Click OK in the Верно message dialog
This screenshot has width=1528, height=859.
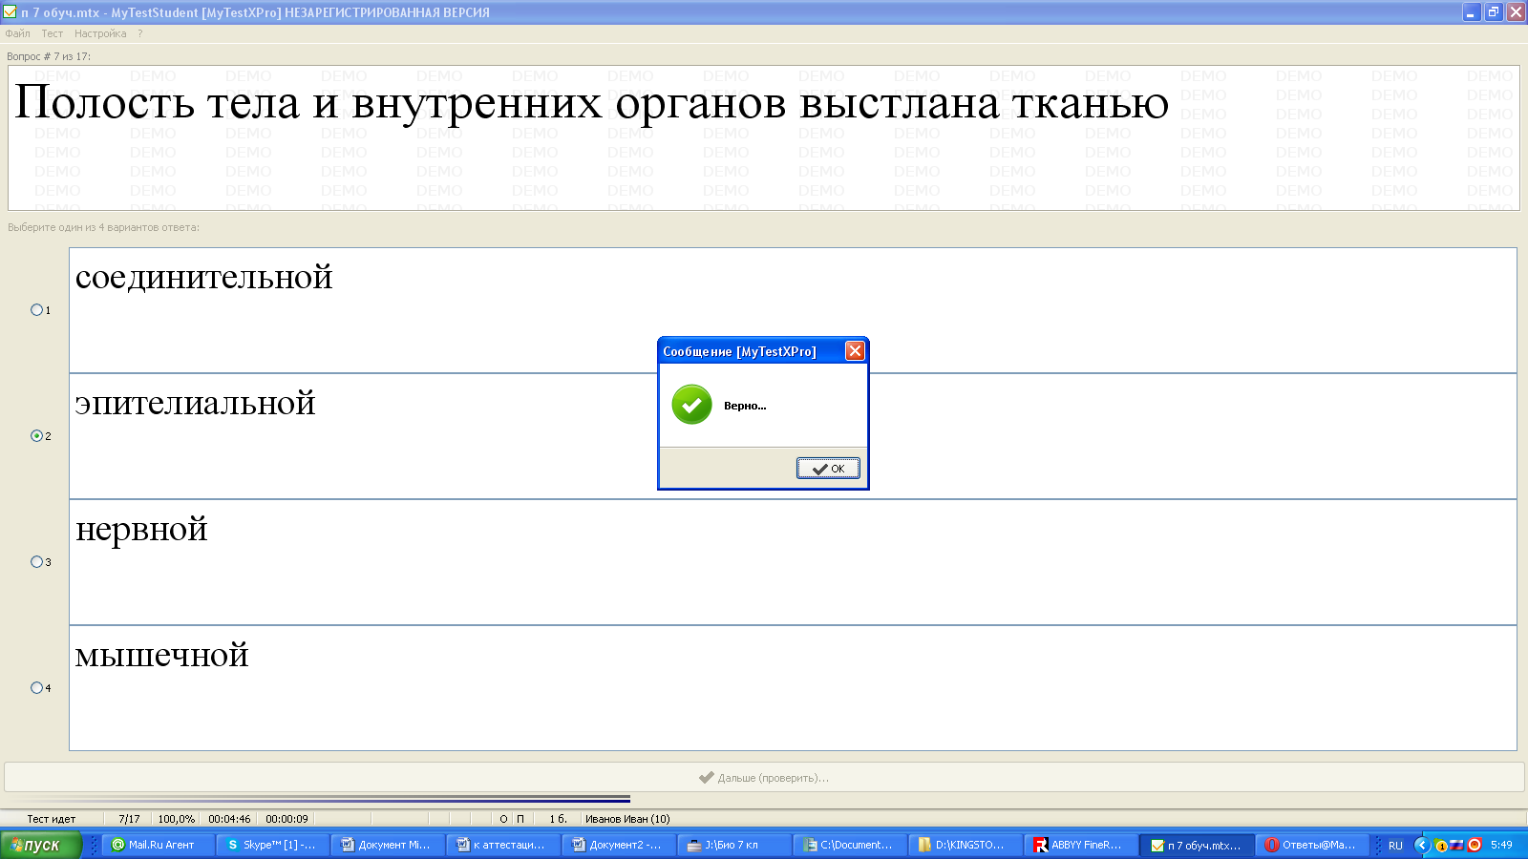tap(828, 469)
